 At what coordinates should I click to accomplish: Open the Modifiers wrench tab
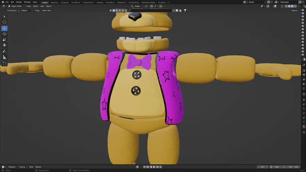pyautogui.click(x=304, y=104)
